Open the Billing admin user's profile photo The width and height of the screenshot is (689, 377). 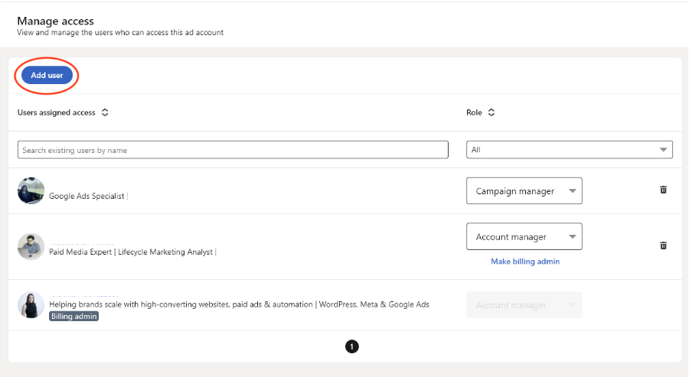(x=31, y=304)
